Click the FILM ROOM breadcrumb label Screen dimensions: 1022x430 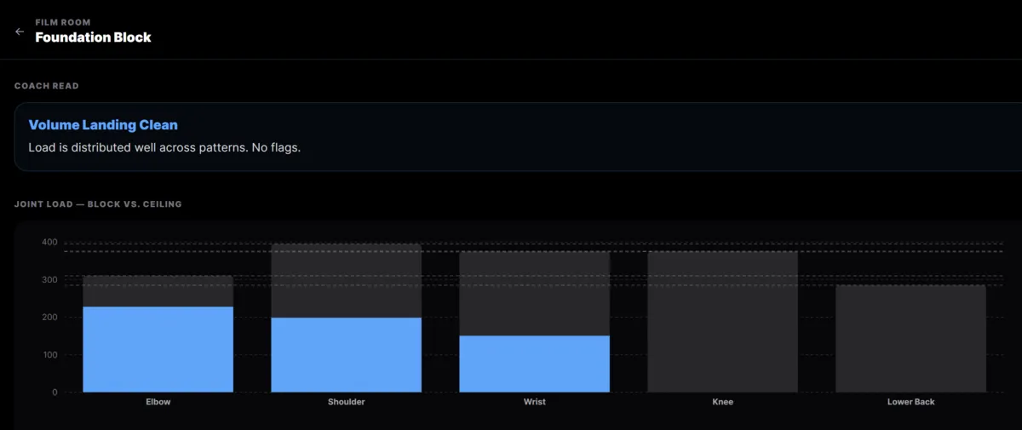[x=63, y=22]
